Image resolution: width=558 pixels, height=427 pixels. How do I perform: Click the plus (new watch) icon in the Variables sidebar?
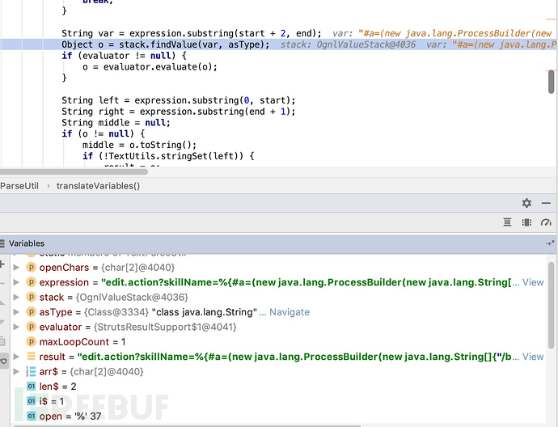click(x=2, y=264)
